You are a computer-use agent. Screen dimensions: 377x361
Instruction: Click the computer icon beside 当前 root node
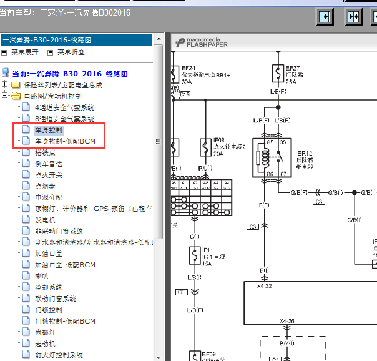pyautogui.click(x=6, y=72)
